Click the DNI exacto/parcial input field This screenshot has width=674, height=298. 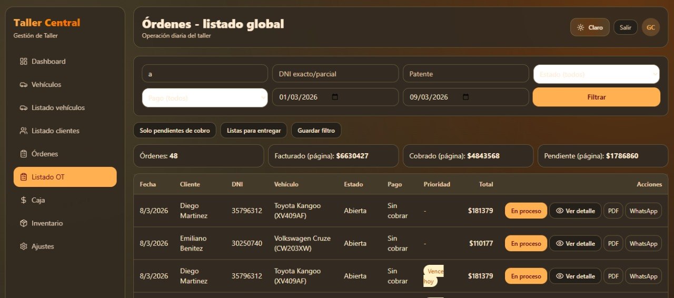pos(335,74)
